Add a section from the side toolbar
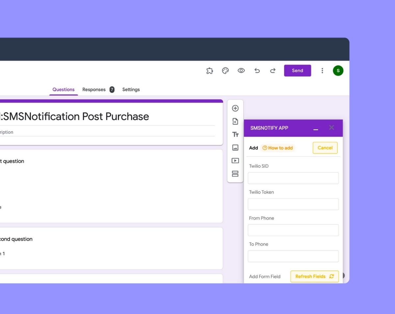The width and height of the screenshot is (395, 314). click(x=235, y=174)
